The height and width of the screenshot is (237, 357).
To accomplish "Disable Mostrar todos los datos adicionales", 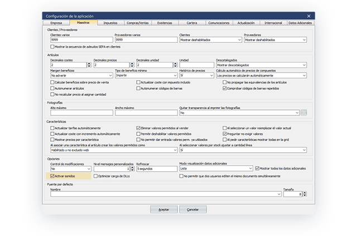I will click(258, 168).
